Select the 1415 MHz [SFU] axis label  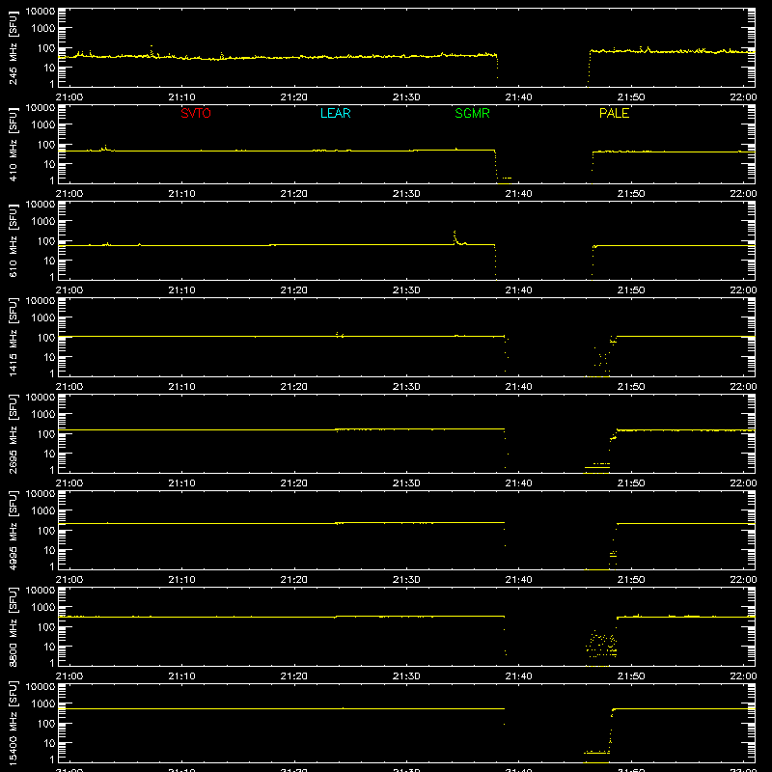14,337
